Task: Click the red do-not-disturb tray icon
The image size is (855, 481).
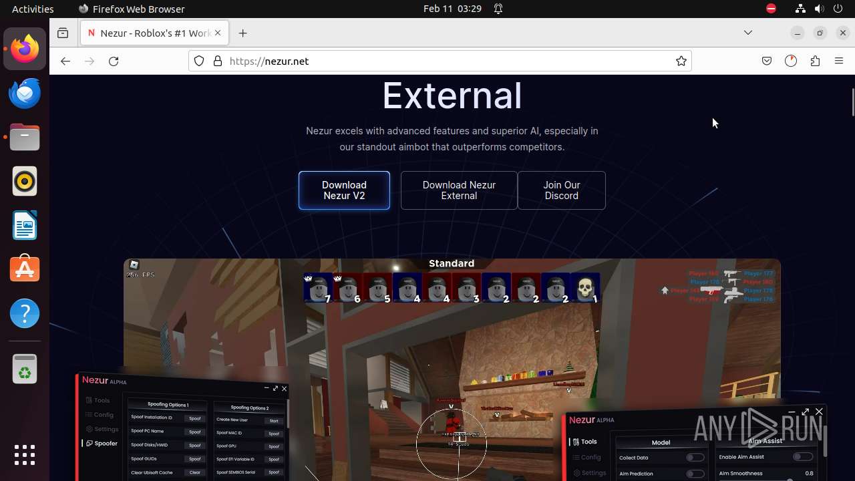Action: click(x=771, y=9)
